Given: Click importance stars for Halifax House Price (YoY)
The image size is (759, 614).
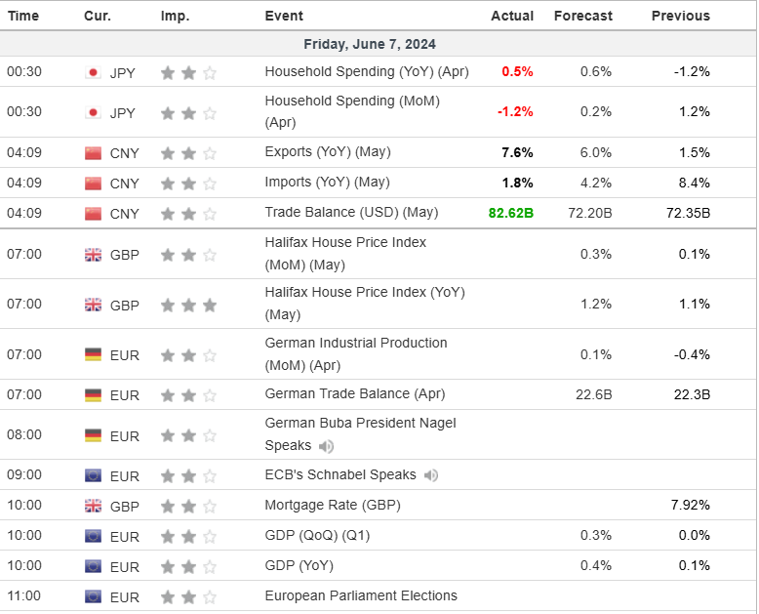Looking at the screenshot, I should [188, 305].
